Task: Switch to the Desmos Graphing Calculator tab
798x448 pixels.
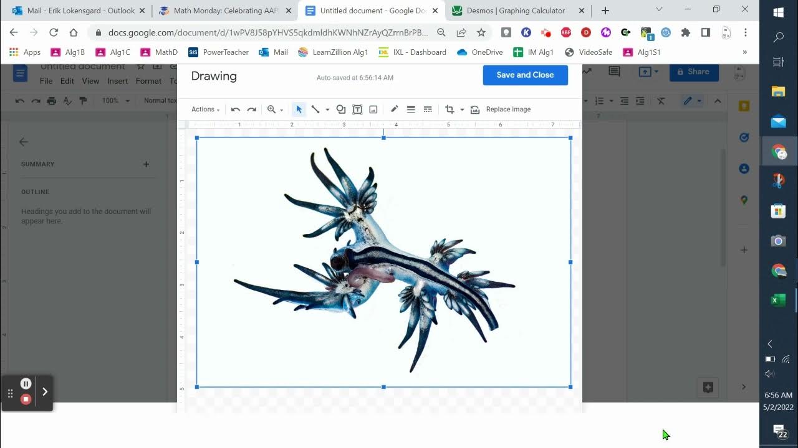Action: click(517, 11)
